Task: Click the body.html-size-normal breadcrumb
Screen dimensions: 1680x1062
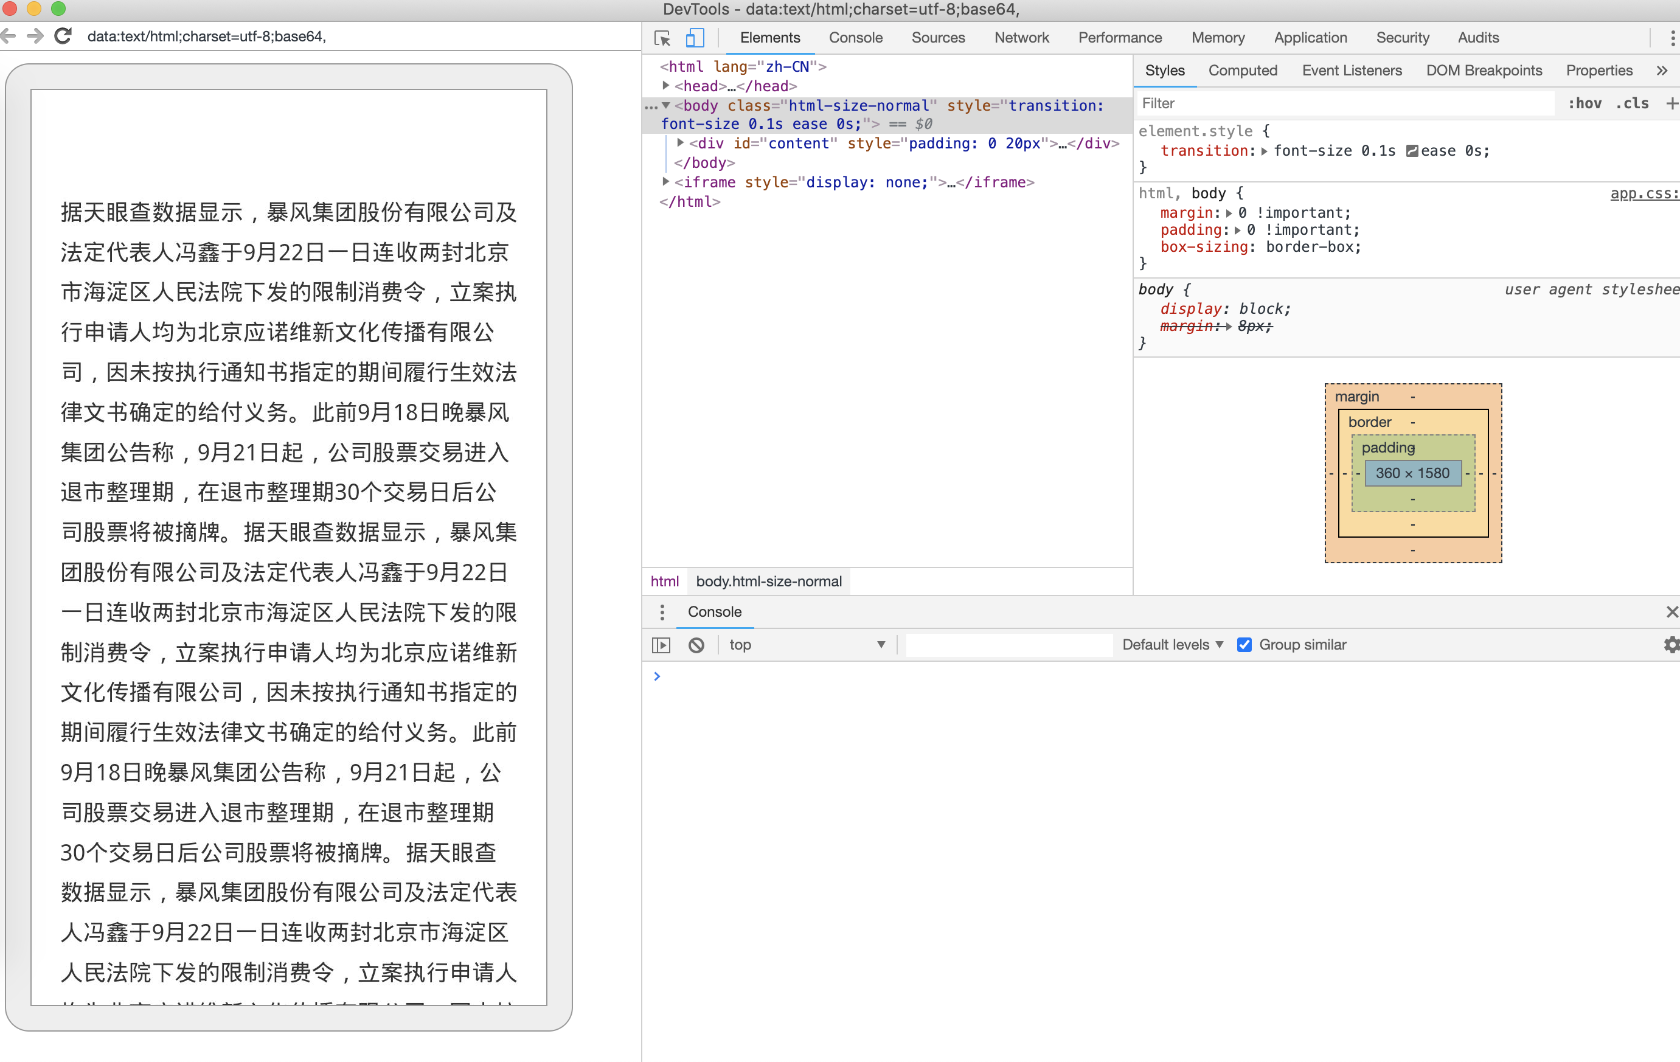Action: [768, 580]
